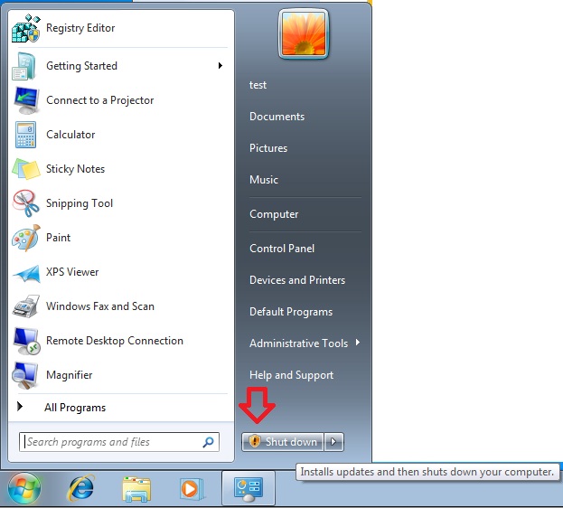Open Windows Explorer folder on taskbar
The width and height of the screenshot is (563, 508).
[136, 489]
